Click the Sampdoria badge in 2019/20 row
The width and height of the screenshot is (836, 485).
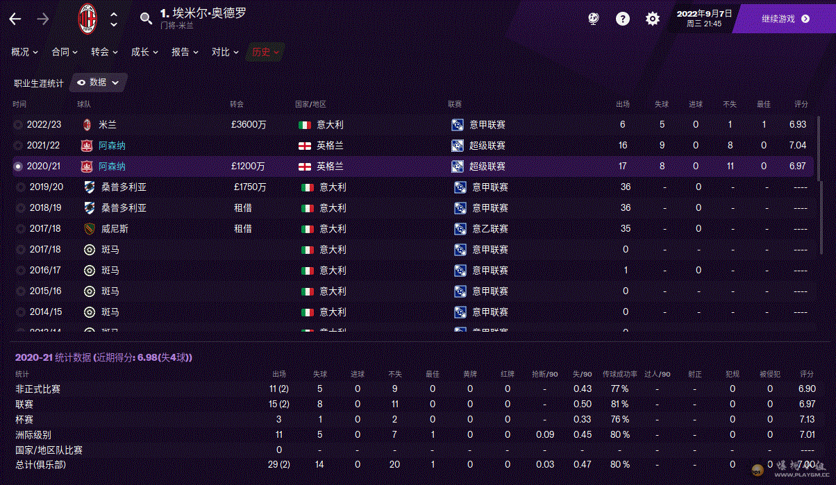coord(90,187)
